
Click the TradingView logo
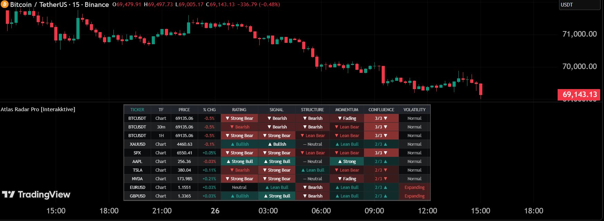36,195
